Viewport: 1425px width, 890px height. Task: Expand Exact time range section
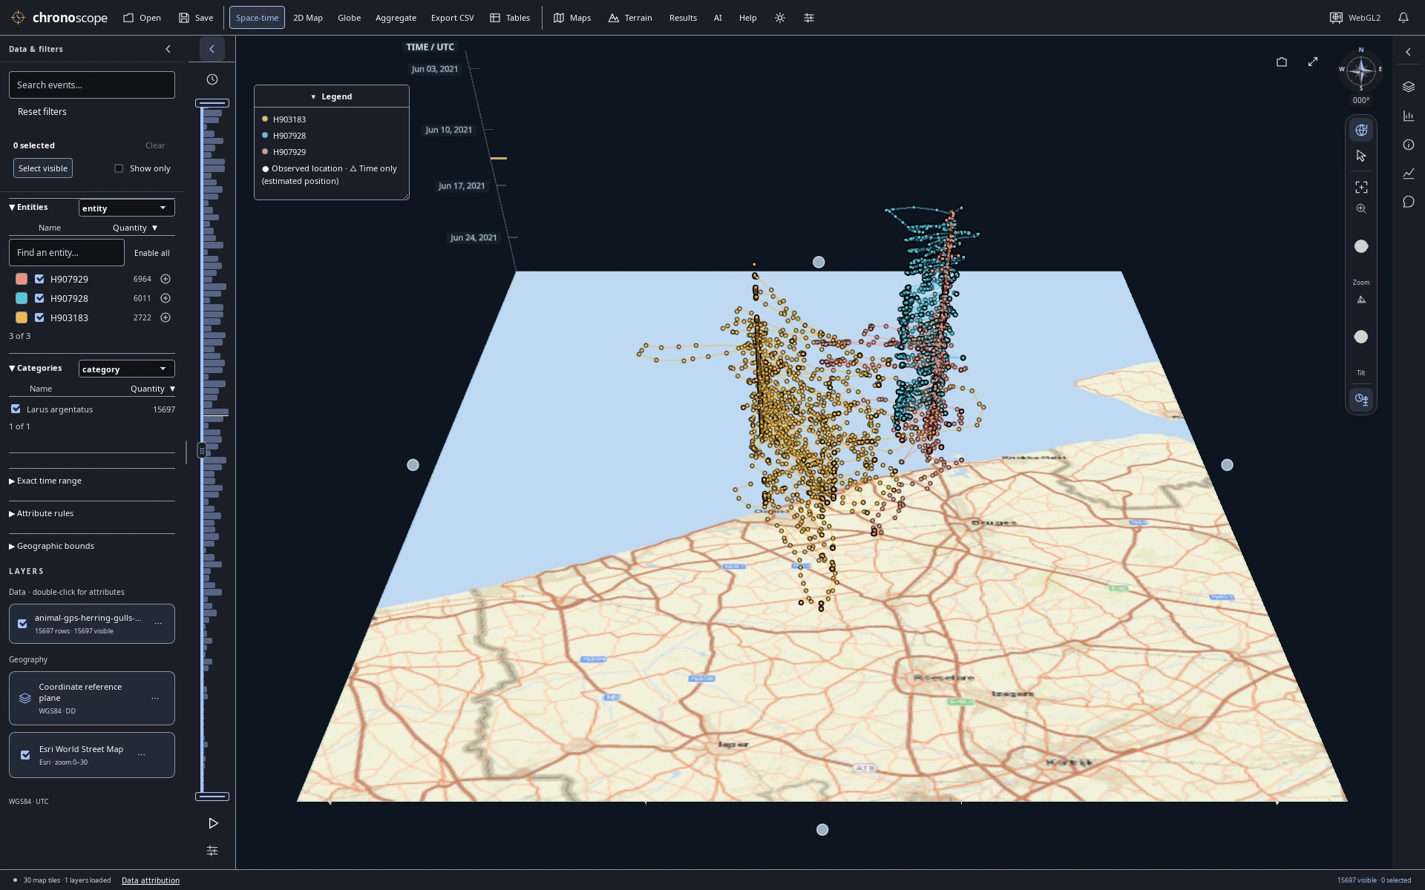point(45,481)
